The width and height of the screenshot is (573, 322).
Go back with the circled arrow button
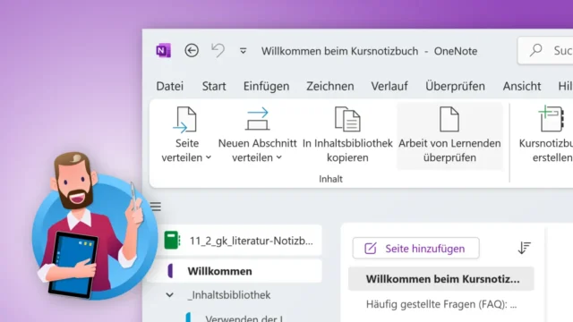(192, 50)
